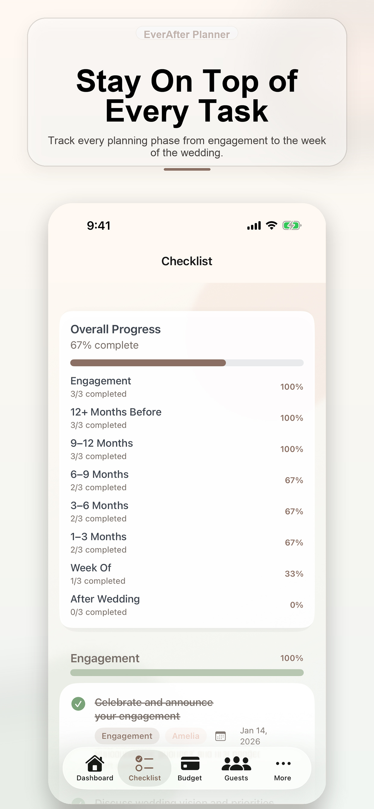Select the Engagement tag chip
374x809 pixels.
click(x=127, y=736)
